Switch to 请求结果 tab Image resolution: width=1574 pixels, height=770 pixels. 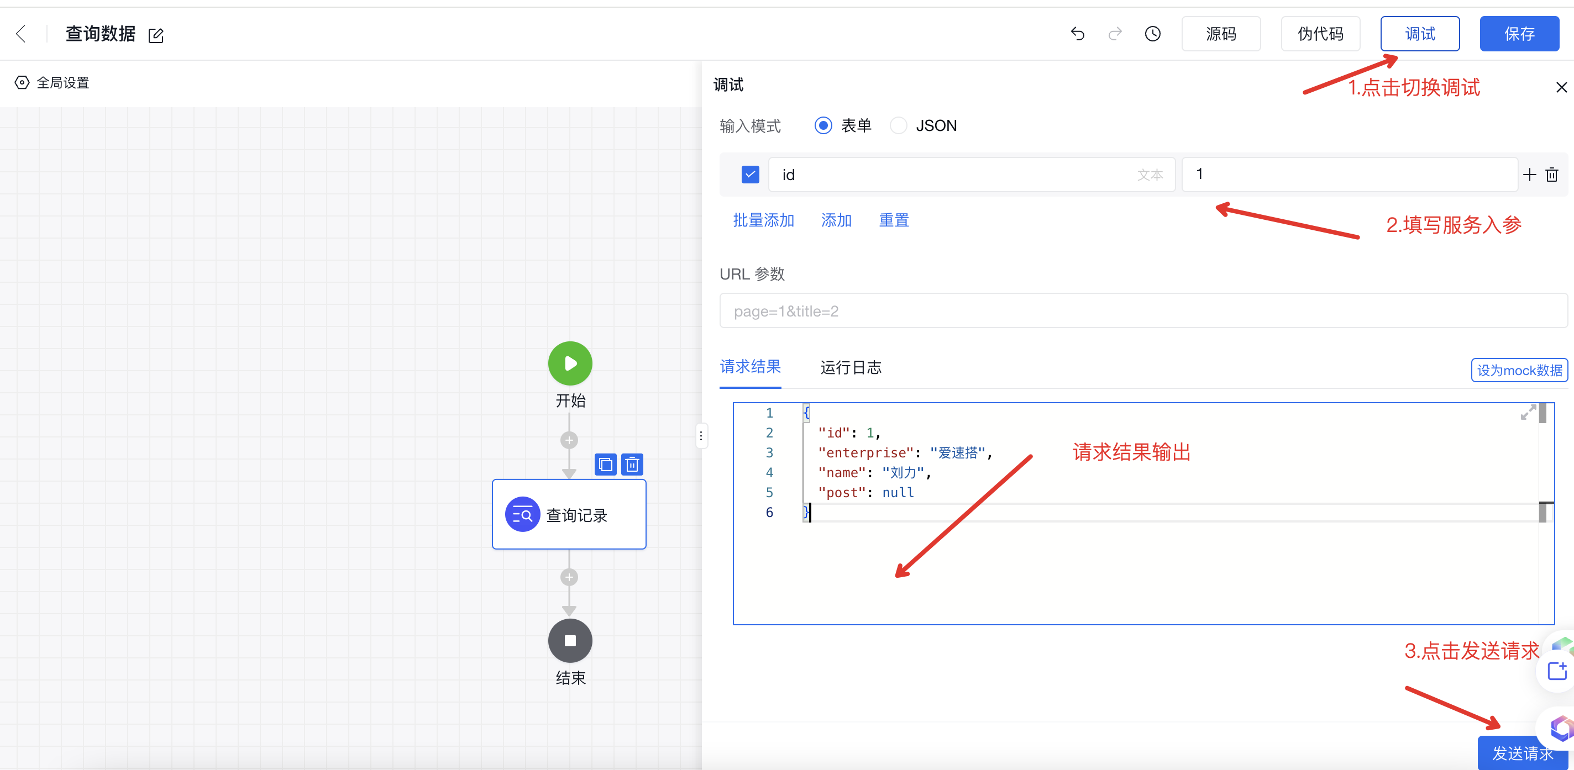coord(750,367)
